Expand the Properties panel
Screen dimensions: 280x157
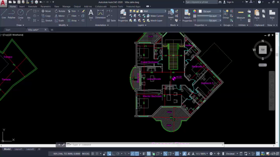(x=200, y=25)
